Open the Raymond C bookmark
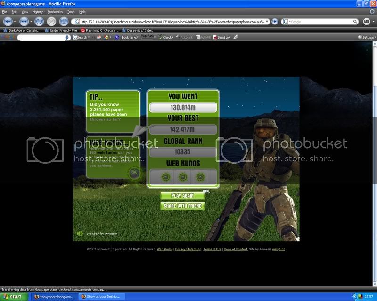Screen dimensions: 377x301 99,30
